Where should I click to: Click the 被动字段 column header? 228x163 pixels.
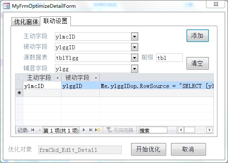pyautogui.click(x=81, y=77)
